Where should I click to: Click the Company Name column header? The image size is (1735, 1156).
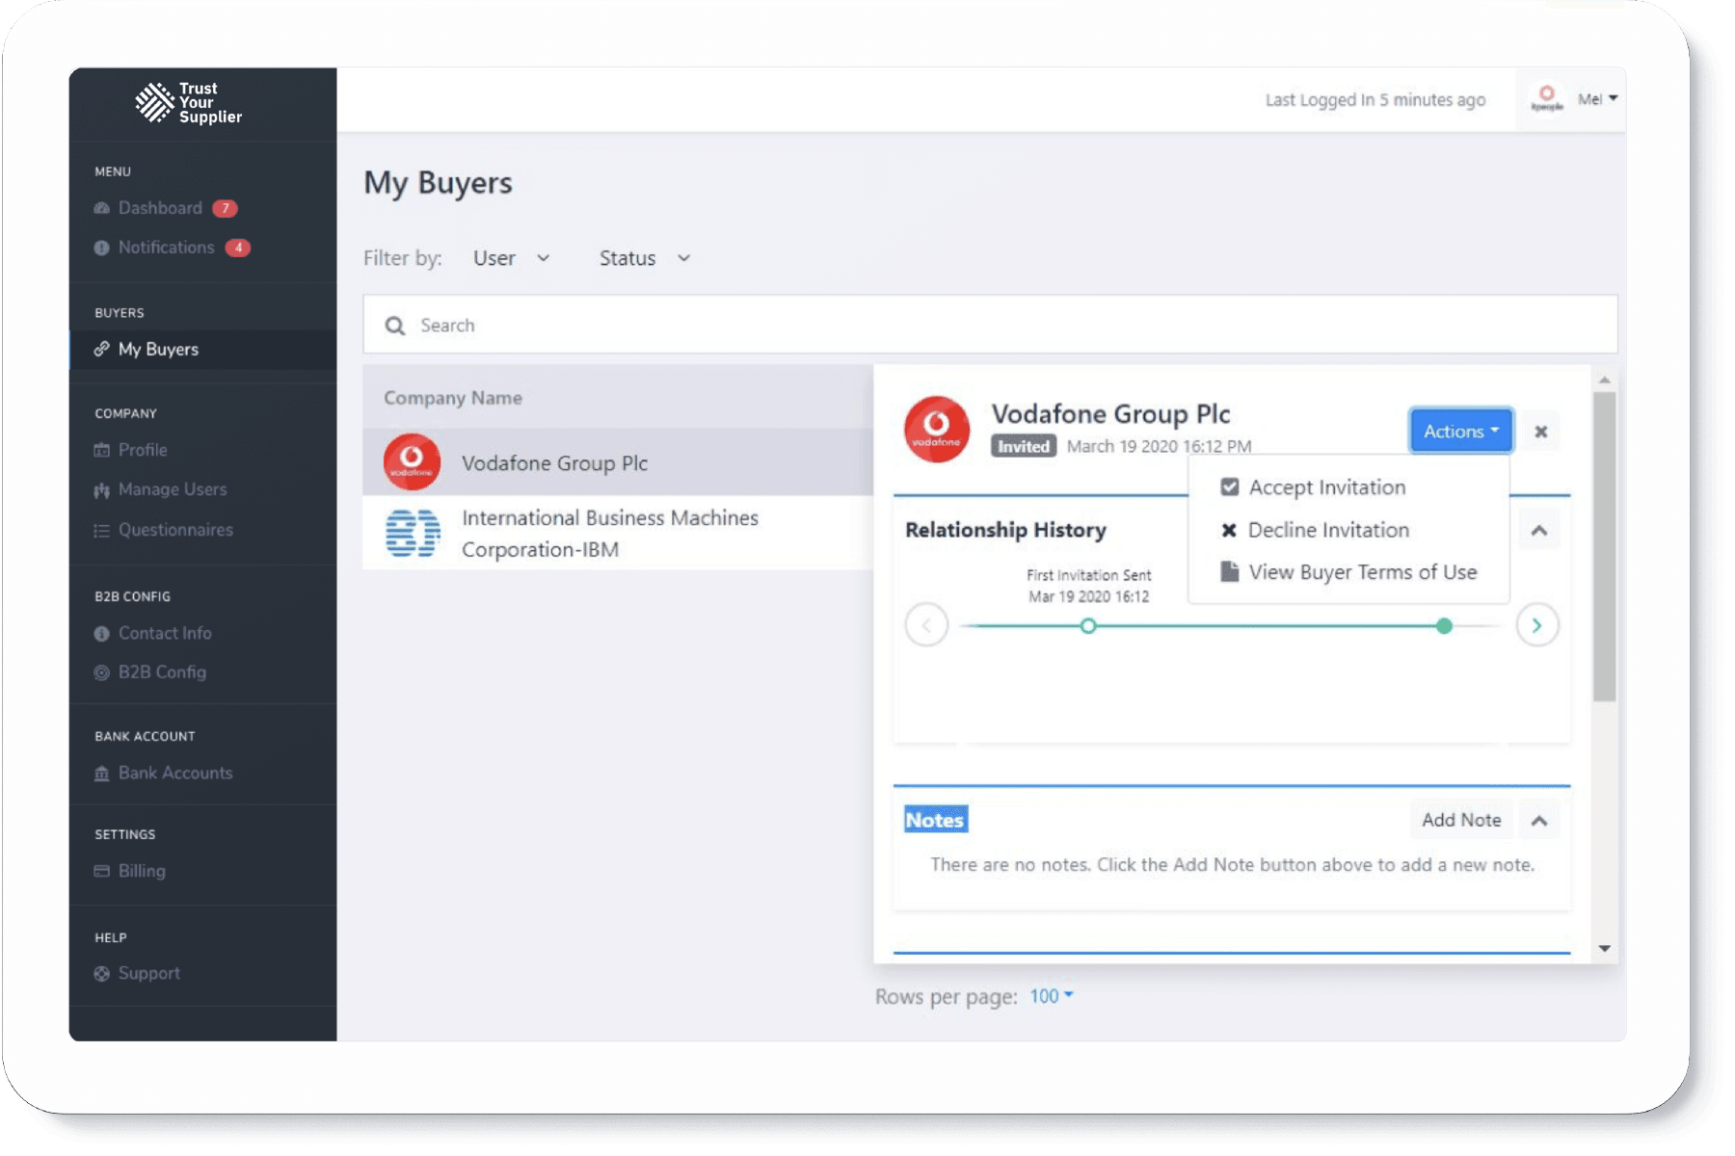pyautogui.click(x=453, y=398)
